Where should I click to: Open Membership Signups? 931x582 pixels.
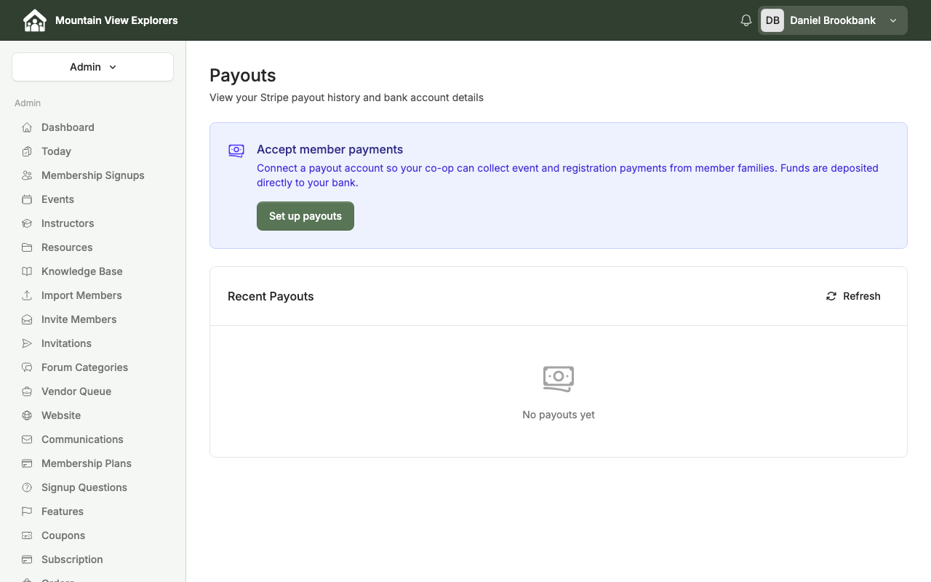point(92,175)
